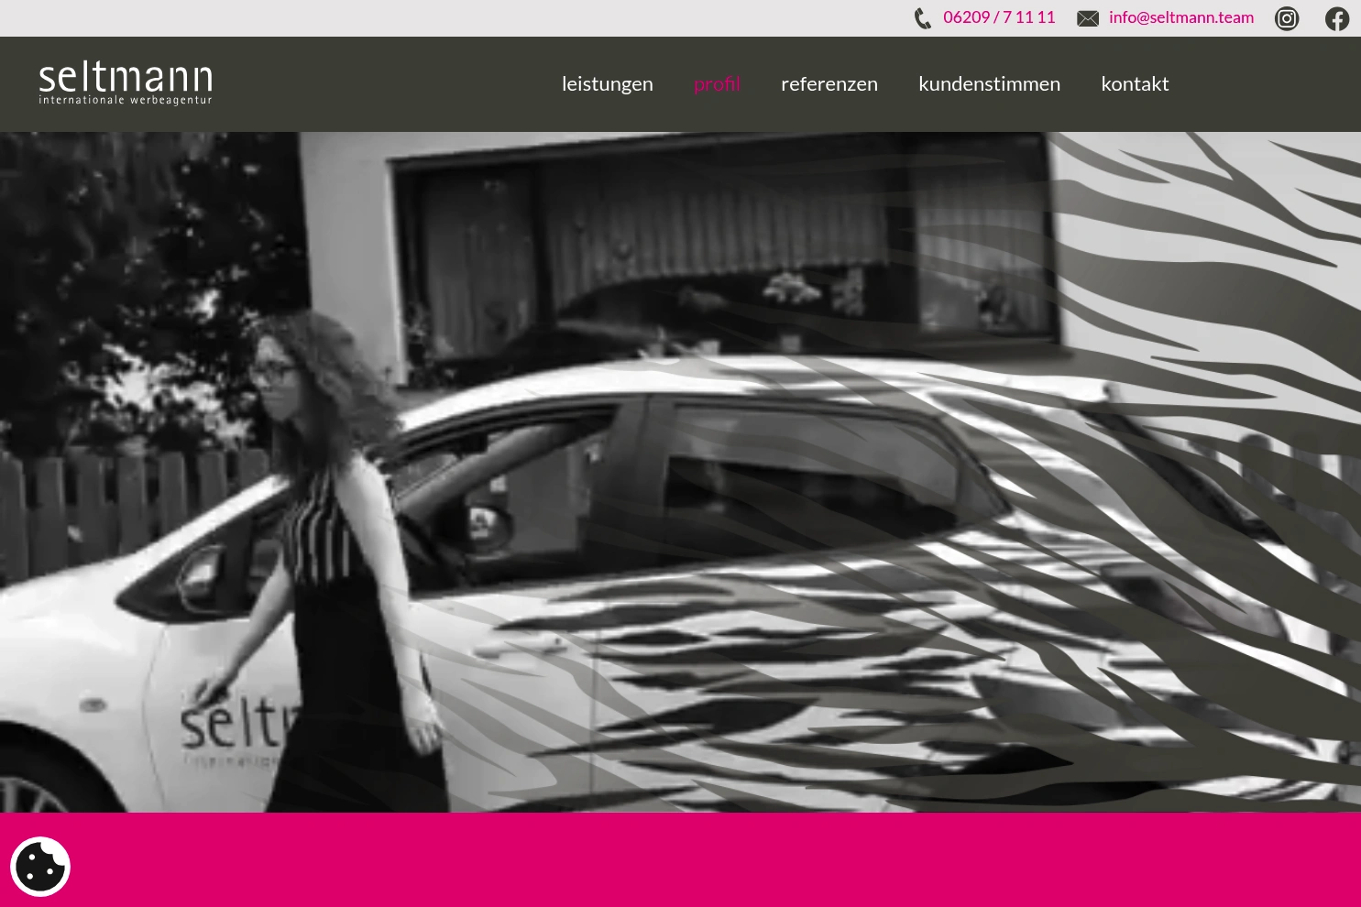Image resolution: width=1361 pixels, height=907 pixels.
Task: Call the number 06209 / 7 11 11 link
Action: click(x=999, y=17)
